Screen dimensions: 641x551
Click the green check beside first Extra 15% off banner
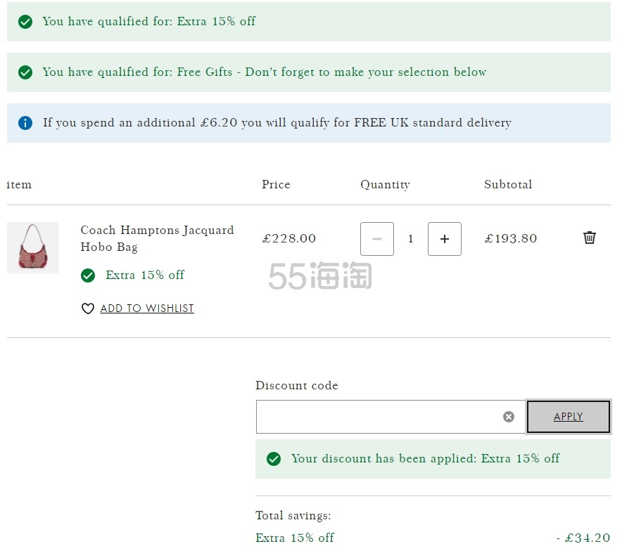pyautogui.click(x=25, y=22)
